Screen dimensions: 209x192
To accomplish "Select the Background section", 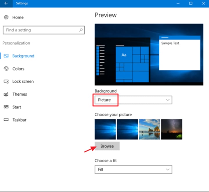I will pyautogui.click(x=23, y=56).
